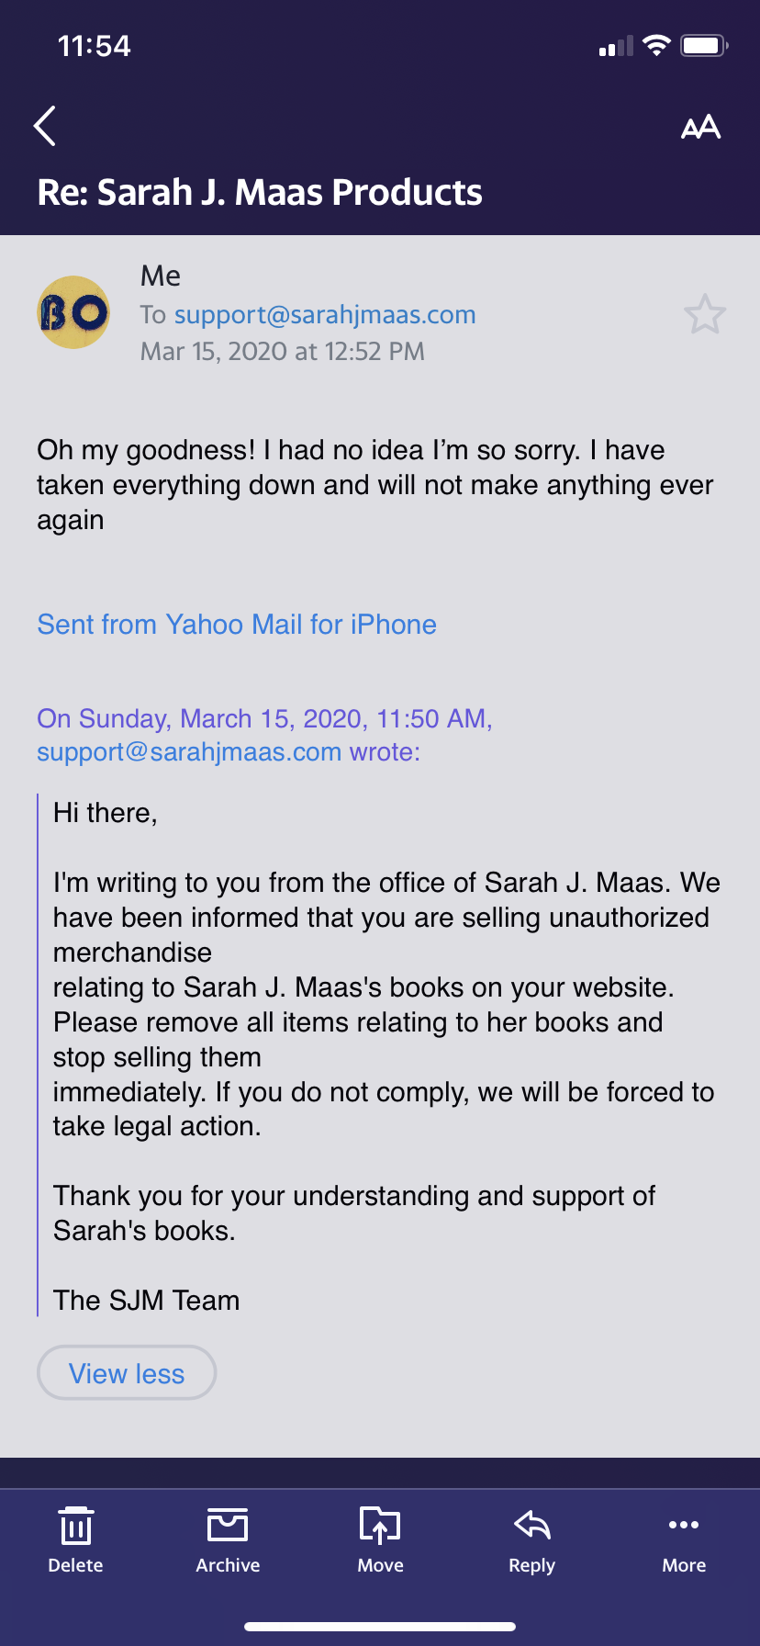Tap the BO sender avatar
Screen dimensions: 760x1646
point(73,312)
